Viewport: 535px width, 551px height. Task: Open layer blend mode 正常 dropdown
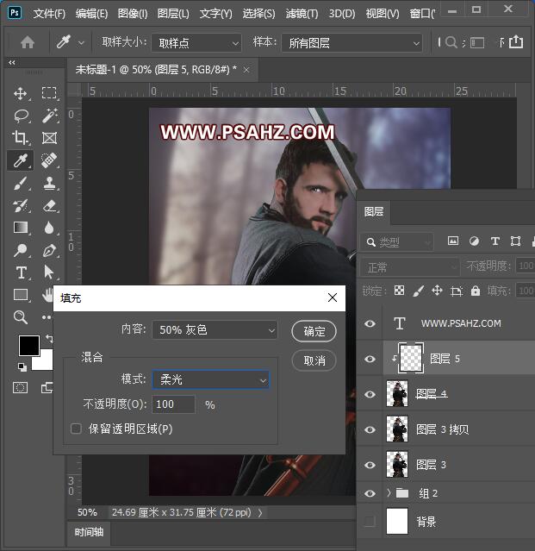point(409,267)
